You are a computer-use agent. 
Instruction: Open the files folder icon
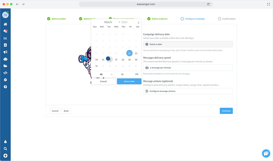(x=5, y=66)
